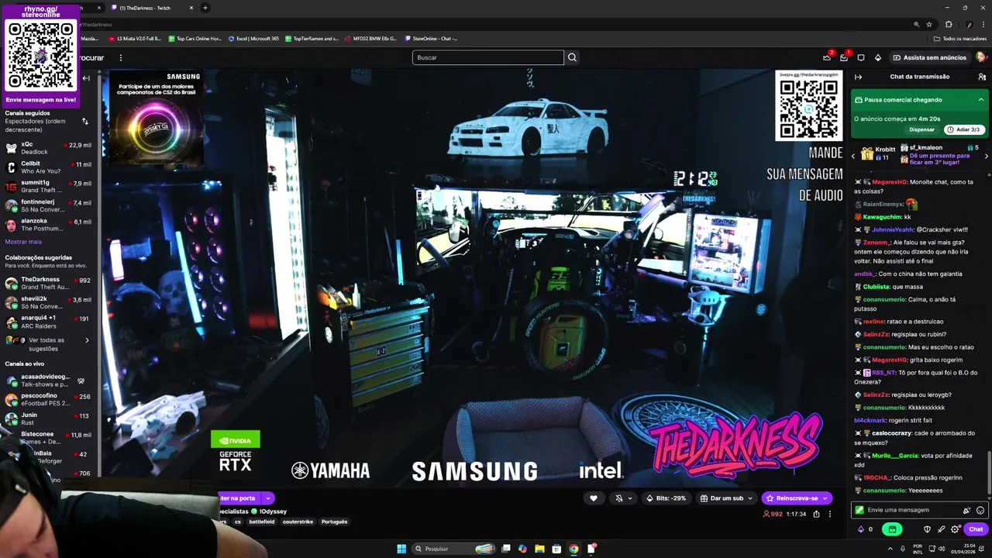Focus the Buscar search field

[x=488, y=57]
